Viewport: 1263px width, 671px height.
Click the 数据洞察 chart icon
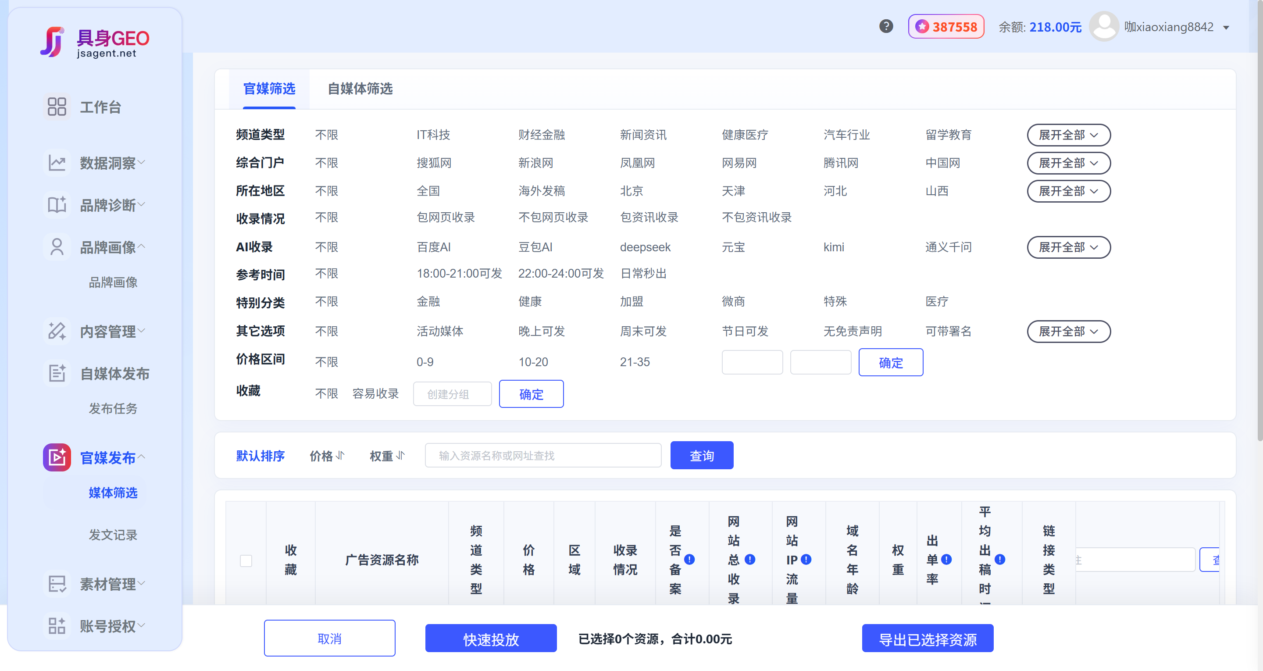(57, 162)
